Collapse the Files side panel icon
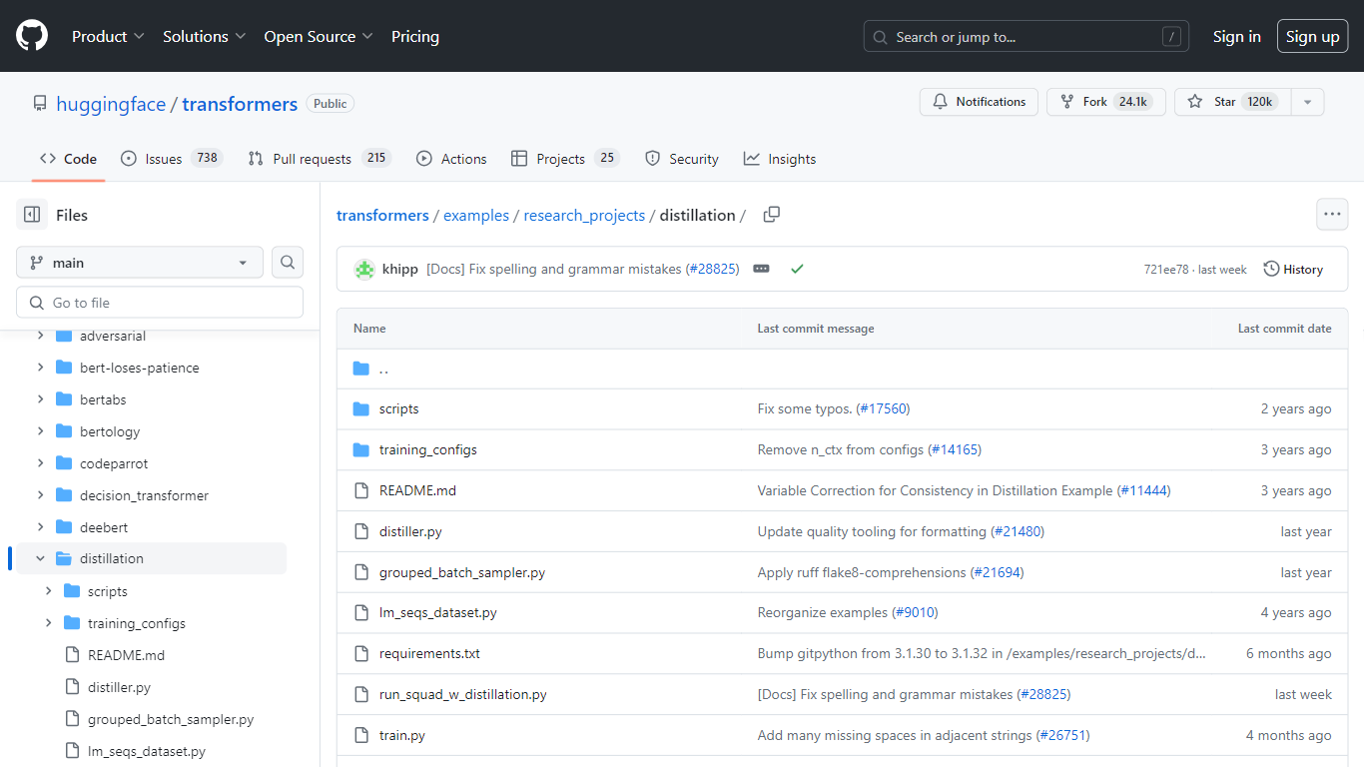This screenshot has height=767, width=1364. (32, 215)
